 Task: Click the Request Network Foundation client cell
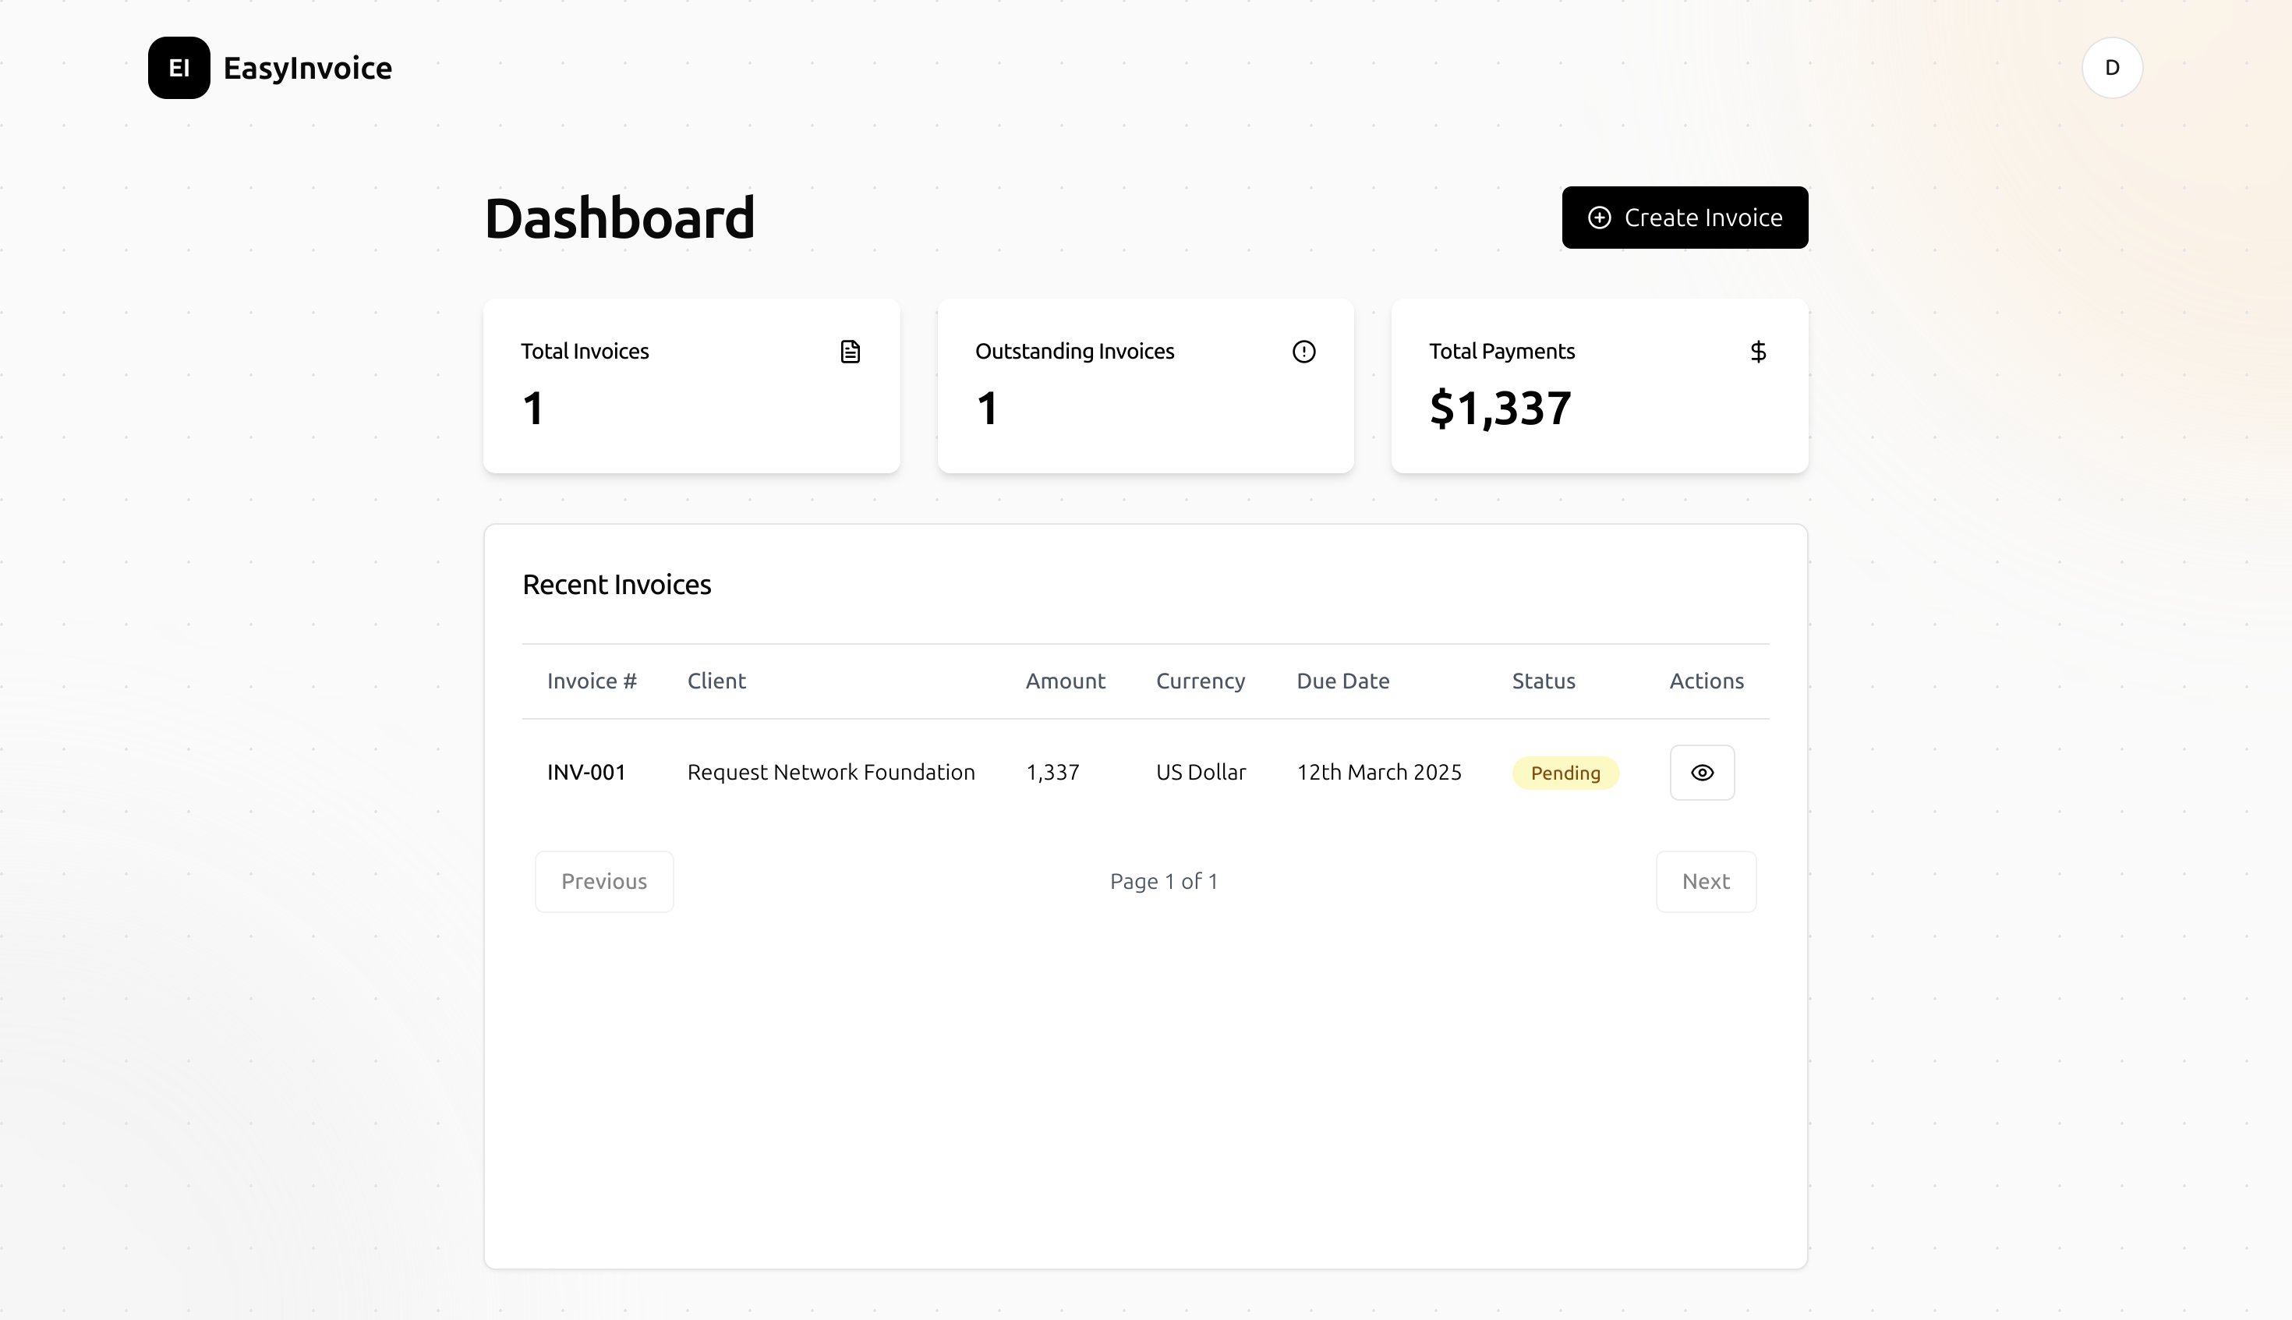point(830,773)
